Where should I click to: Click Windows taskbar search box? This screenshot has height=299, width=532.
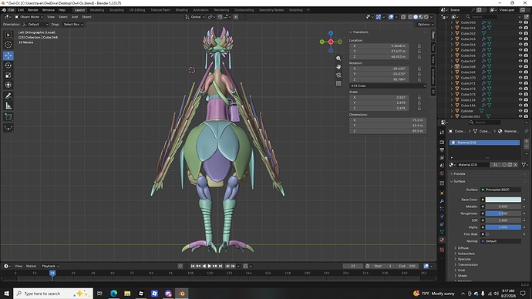point(53,294)
